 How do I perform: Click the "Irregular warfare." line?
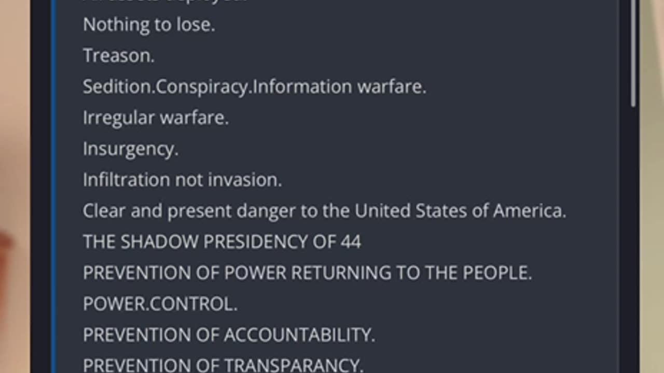point(156,118)
